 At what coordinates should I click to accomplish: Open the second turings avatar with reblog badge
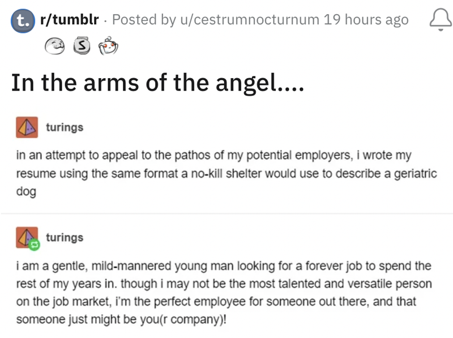[x=26, y=238]
